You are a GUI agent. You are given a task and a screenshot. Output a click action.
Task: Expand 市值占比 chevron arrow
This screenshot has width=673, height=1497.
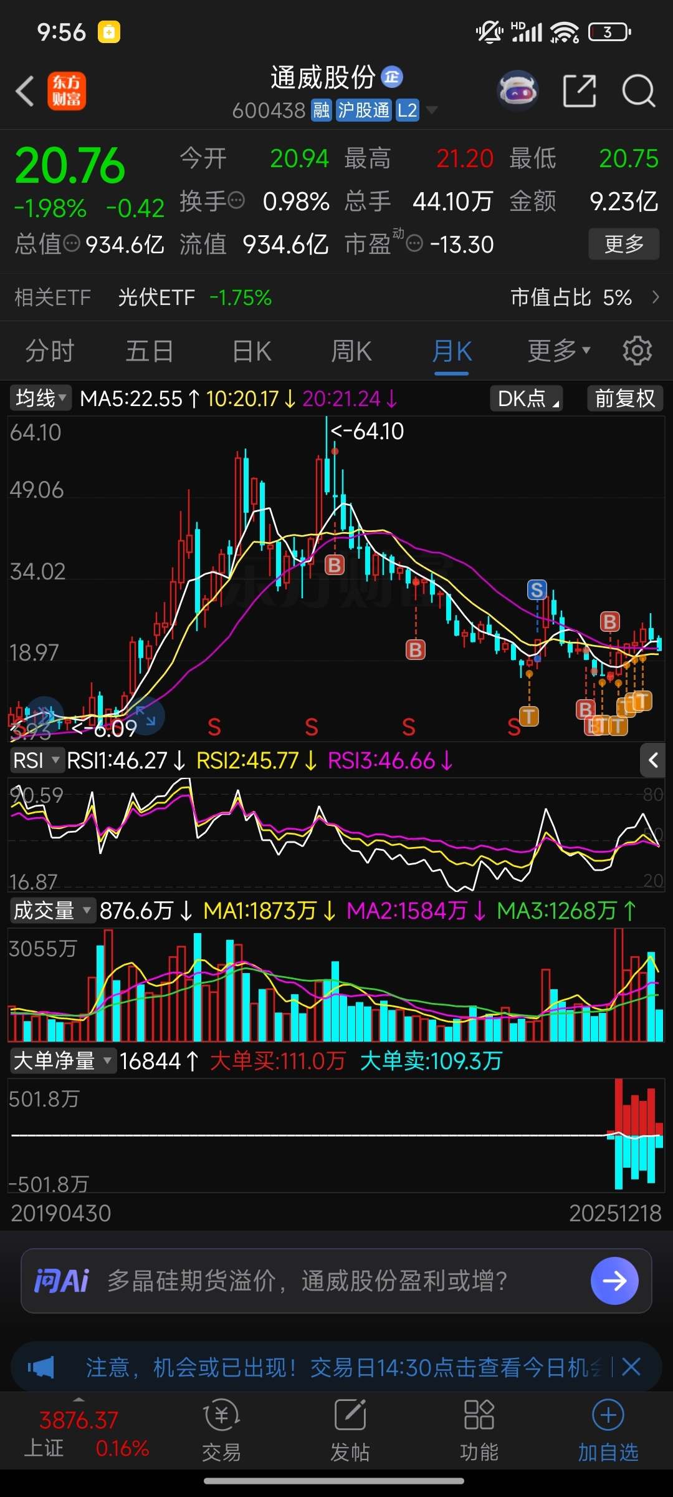tap(656, 298)
